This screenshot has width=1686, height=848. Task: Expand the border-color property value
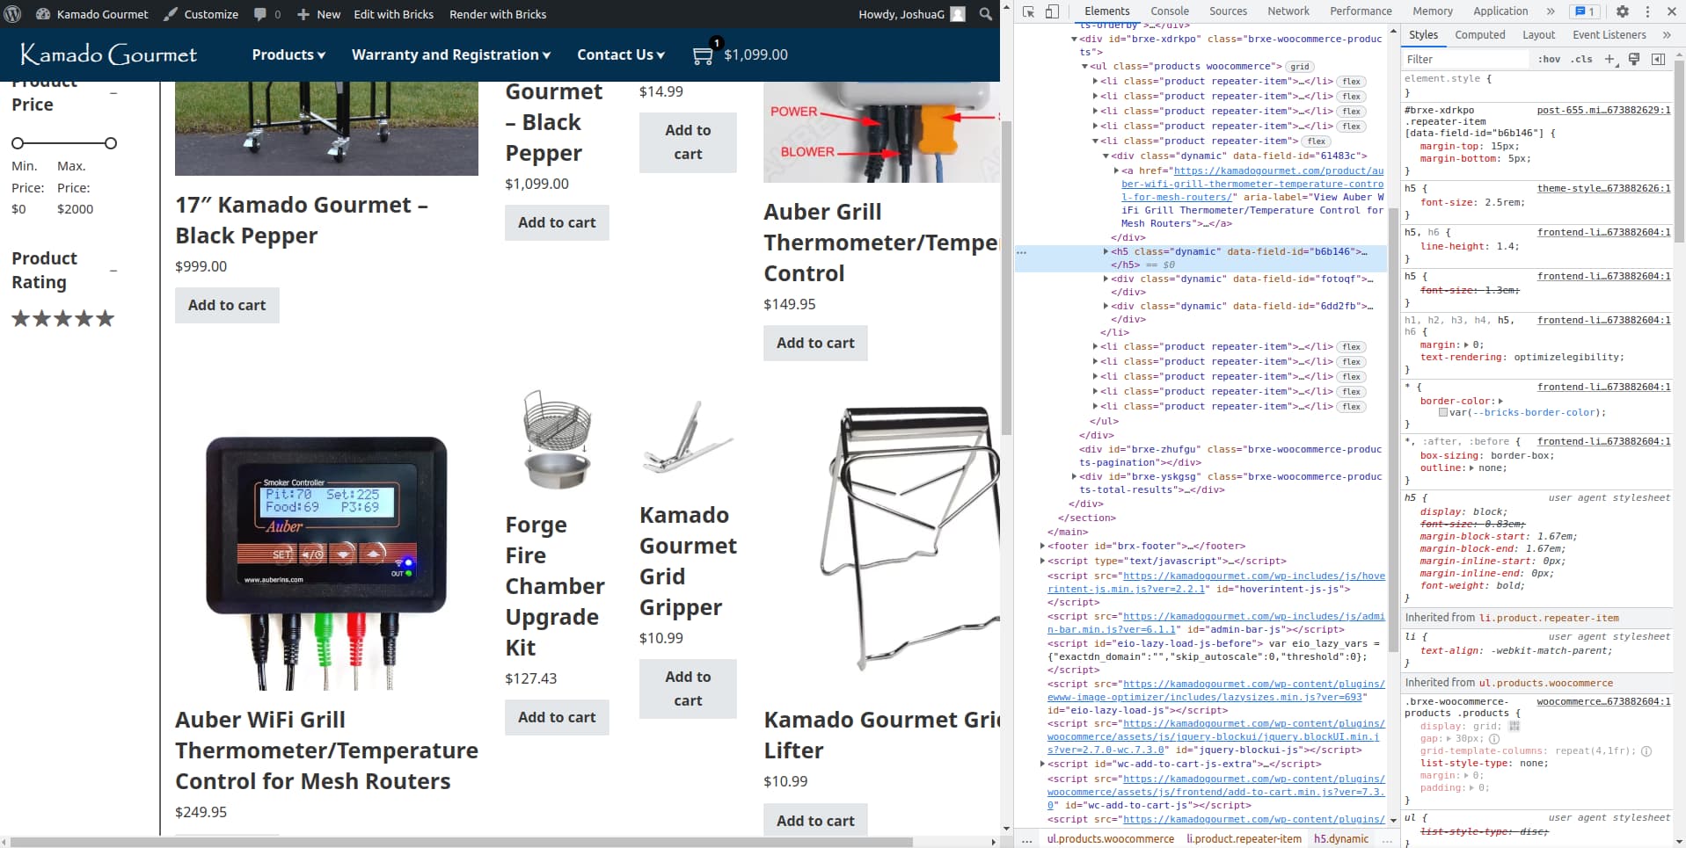point(1500,402)
